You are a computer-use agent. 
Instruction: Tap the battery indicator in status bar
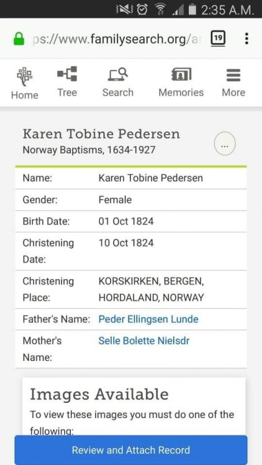tap(192, 10)
